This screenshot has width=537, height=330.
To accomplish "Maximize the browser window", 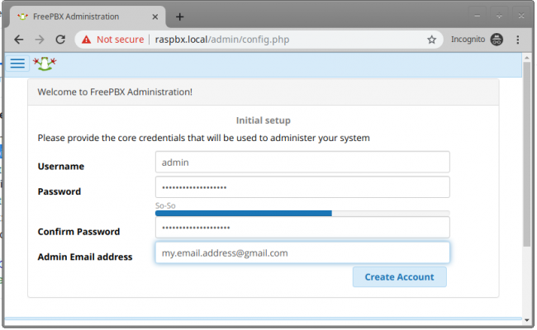I will [x=499, y=16].
